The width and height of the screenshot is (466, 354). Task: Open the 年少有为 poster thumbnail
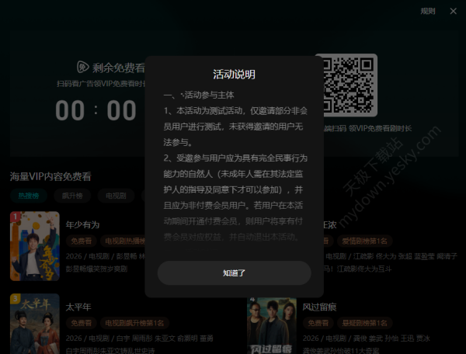(x=34, y=246)
